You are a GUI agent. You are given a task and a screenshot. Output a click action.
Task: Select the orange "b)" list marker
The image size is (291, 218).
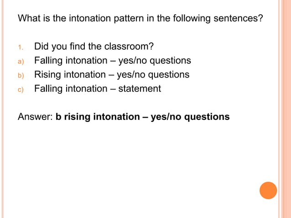(x=21, y=76)
